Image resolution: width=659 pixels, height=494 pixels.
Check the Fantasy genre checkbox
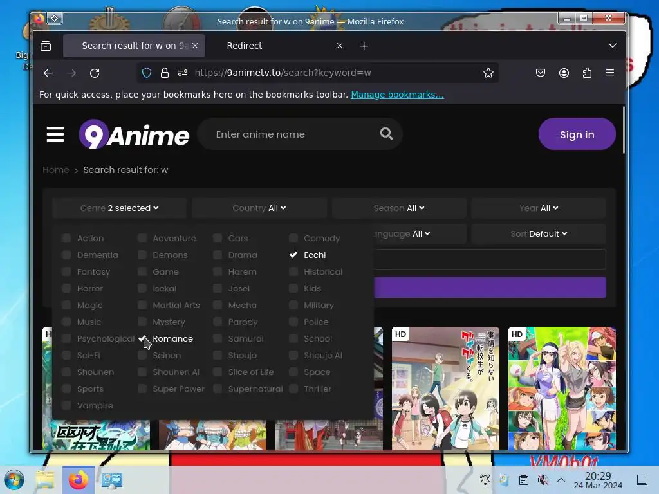[x=66, y=272]
